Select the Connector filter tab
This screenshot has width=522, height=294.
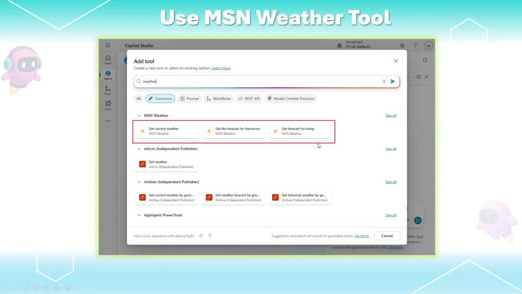[161, 99]
